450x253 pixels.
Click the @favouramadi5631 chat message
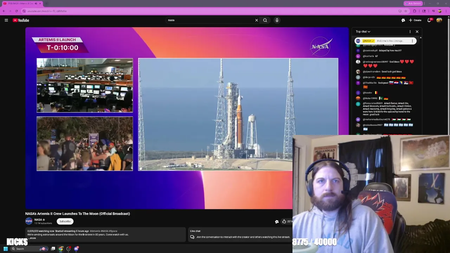pyautogui.click(x=387, y=109)
